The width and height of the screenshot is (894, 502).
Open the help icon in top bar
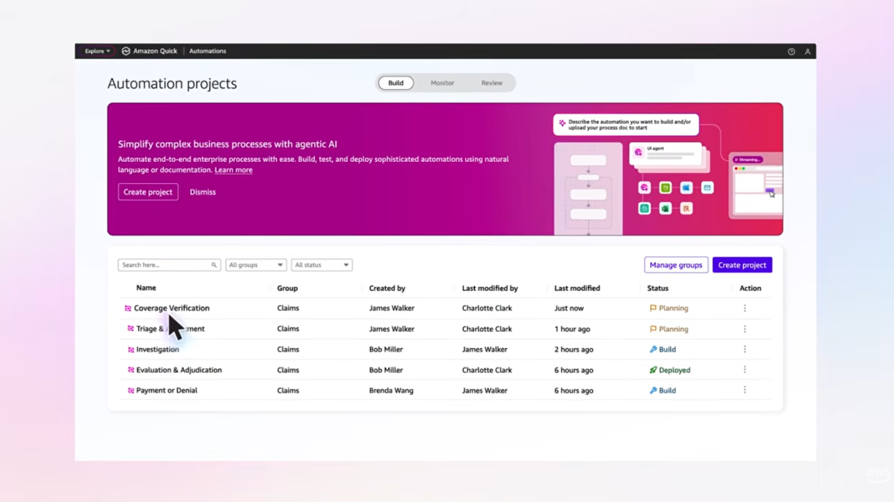click(791, 52)
